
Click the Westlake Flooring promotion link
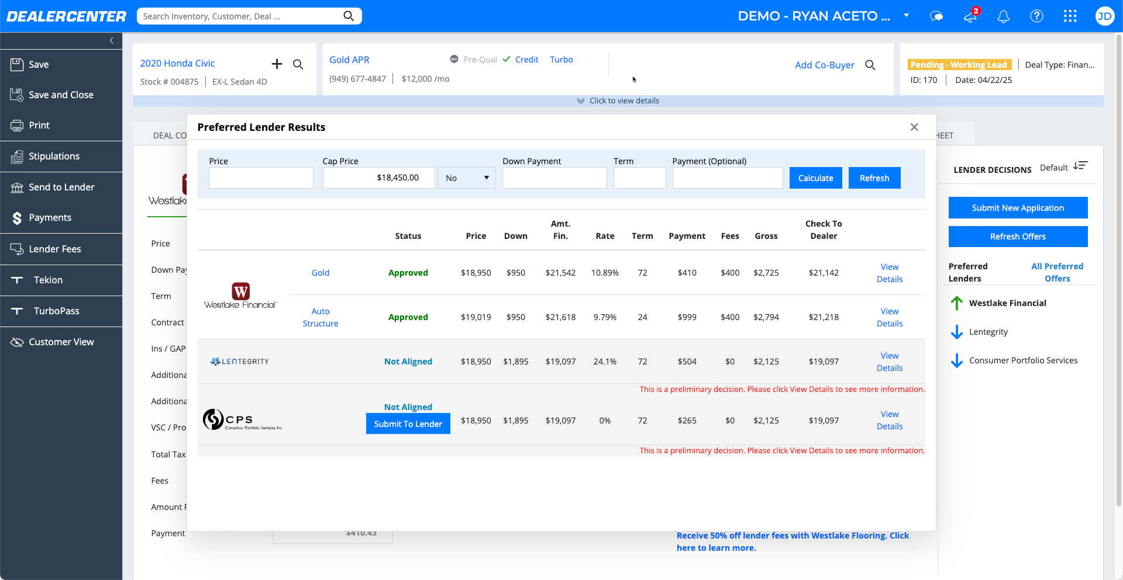793,541
